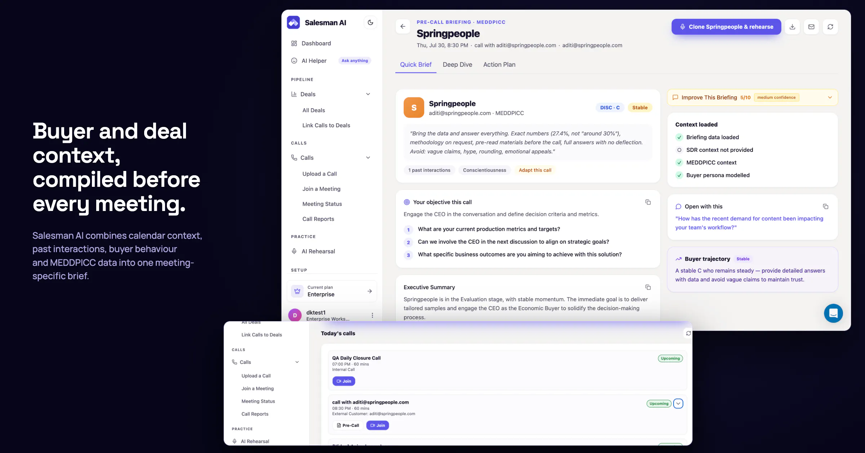The width and height of the screenshot is (865, 453).
Task: Go to All Deals
Action: pyautogui.click(x=314, y=110)
